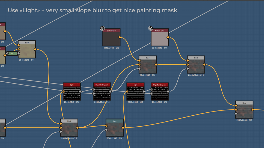Click output pin of the Slope Blur between Lights

(x=110, y=92)
